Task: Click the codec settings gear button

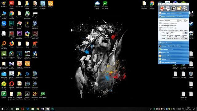Action: [186, 38]
